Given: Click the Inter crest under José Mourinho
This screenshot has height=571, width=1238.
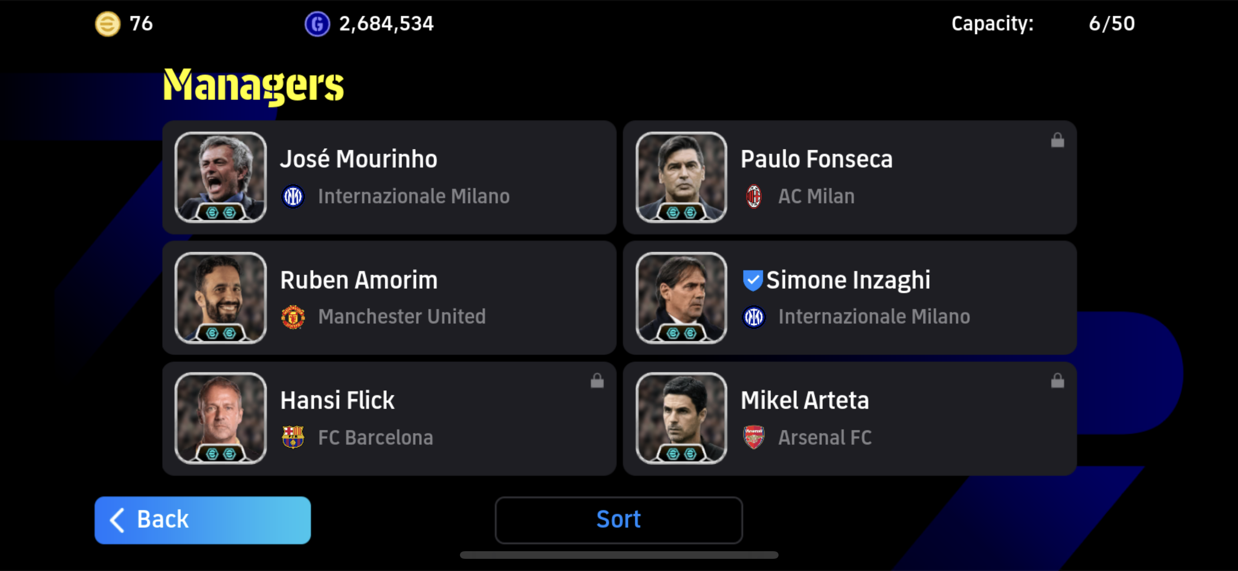Looking at the screenshot, I should (293, 196).
